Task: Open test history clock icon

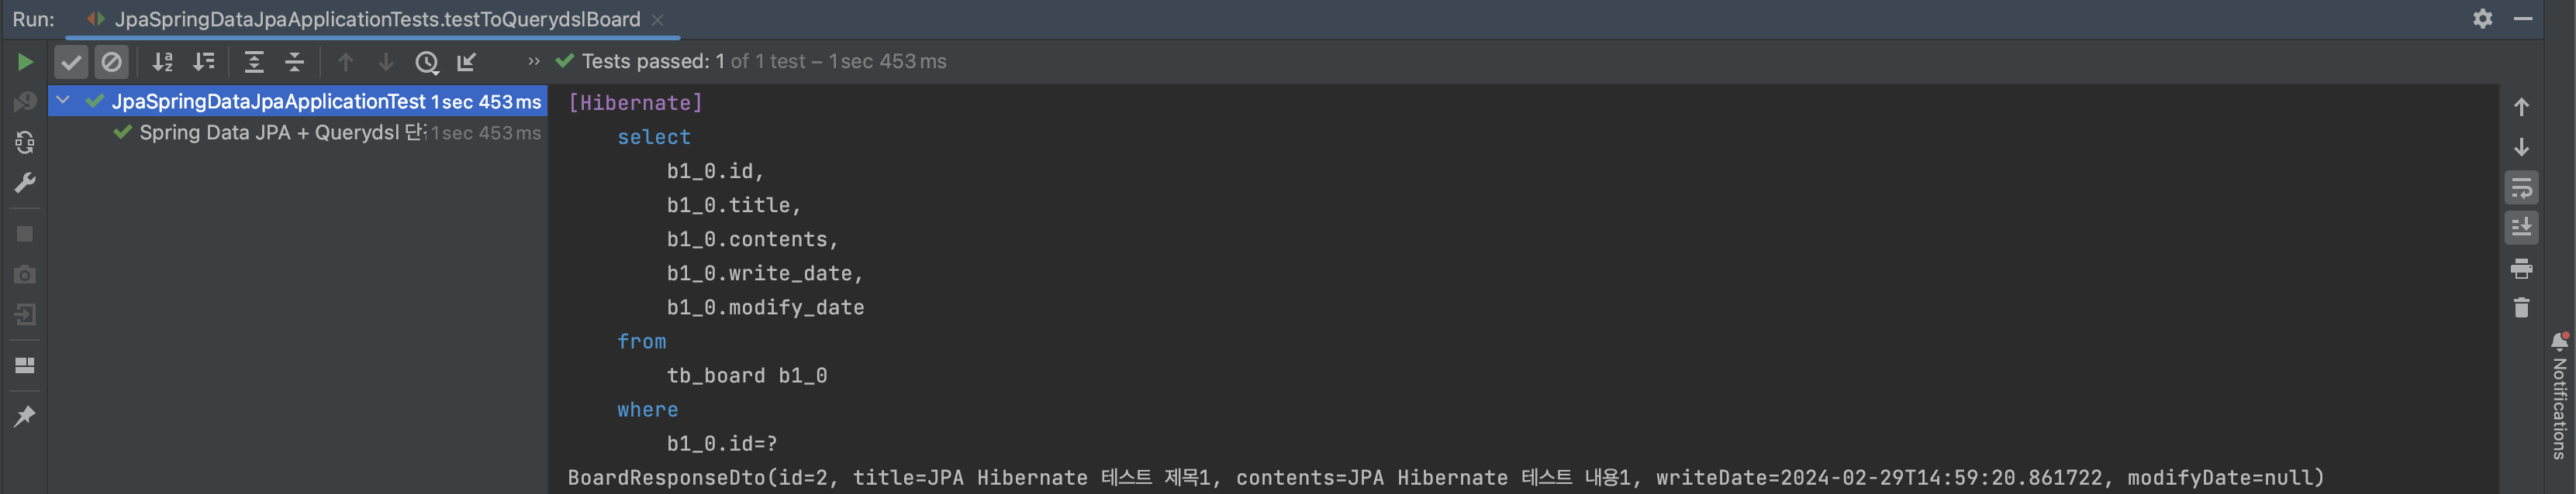Action: 427,62
